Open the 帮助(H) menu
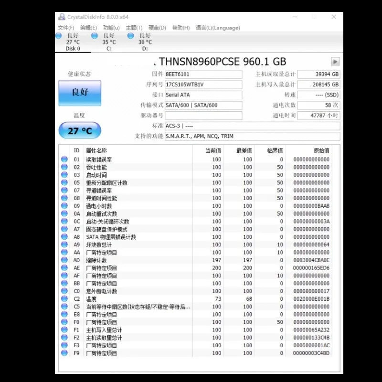This screenshot has height=382, width=382. 181,28
